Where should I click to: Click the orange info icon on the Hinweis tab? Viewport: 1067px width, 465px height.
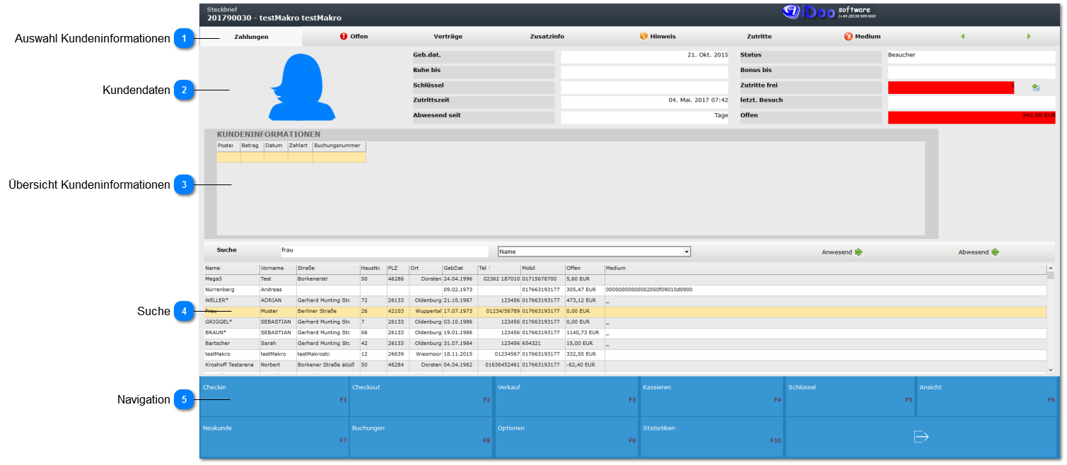(643, 37)
